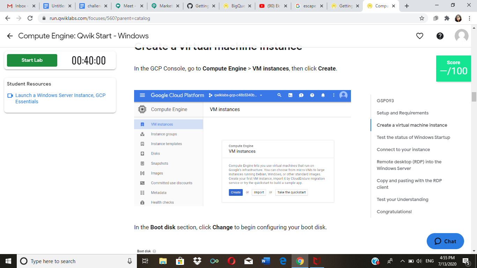Viewport: 477px width, 268px height.
Task: Open the Mail app from the taskbar
Action: [248, 261]
